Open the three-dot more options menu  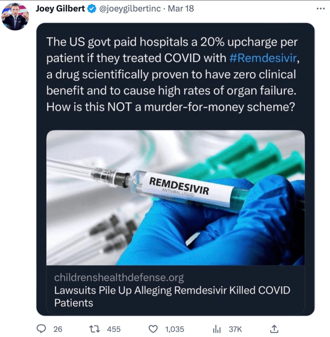click(x=320, y=9)
